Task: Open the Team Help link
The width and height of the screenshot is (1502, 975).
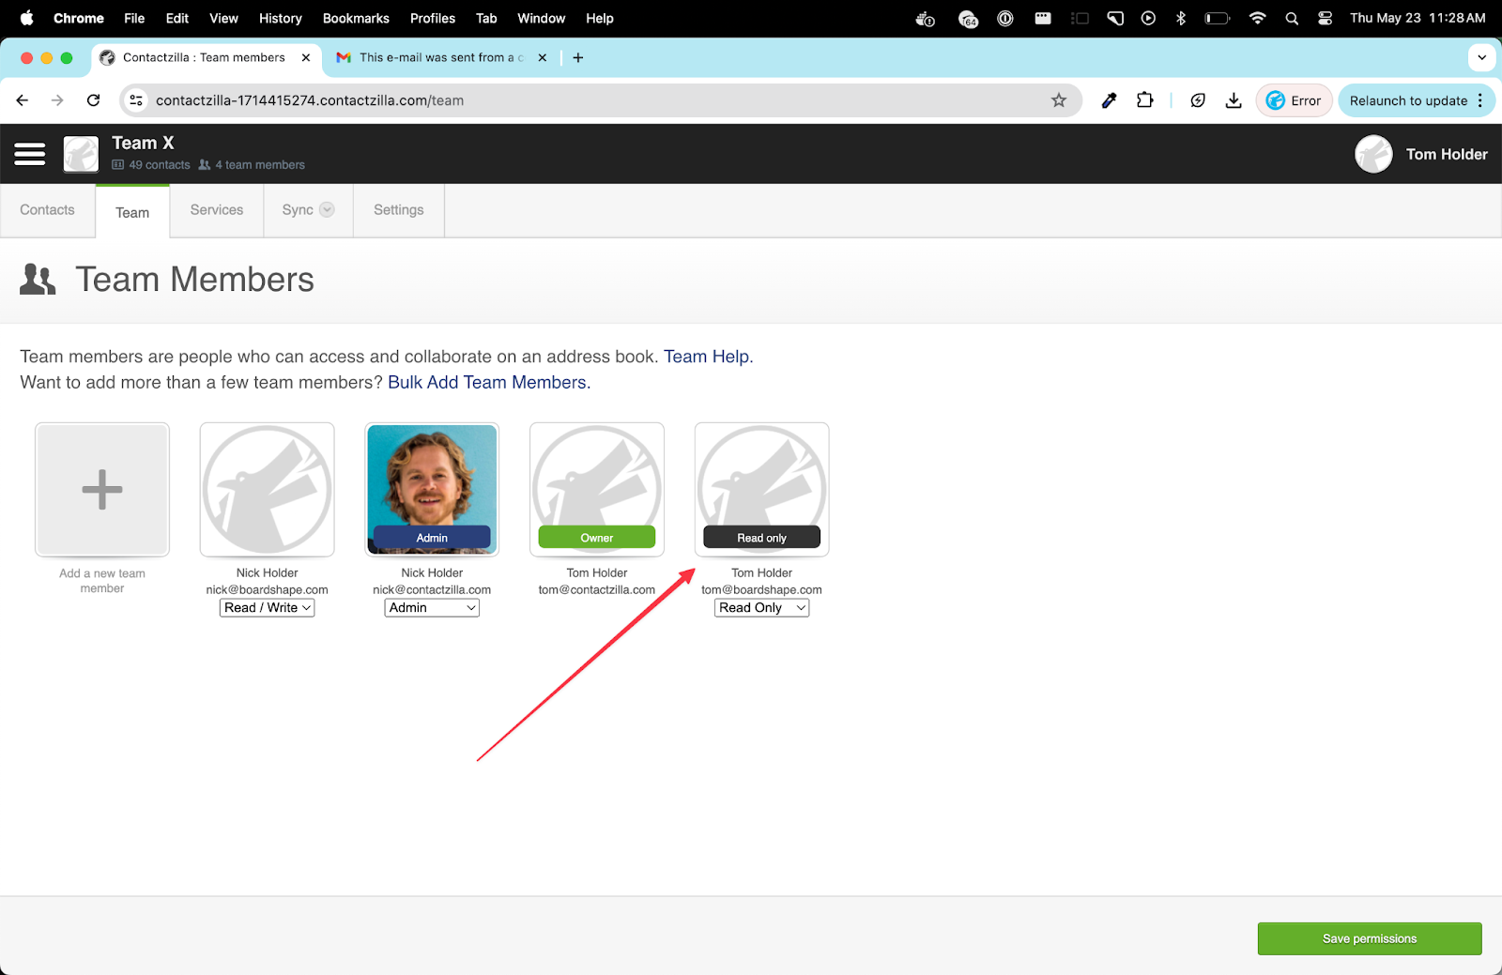Action: tap(706, 357)
